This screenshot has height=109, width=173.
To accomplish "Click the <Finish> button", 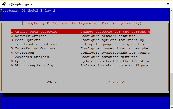I will 116,82.
